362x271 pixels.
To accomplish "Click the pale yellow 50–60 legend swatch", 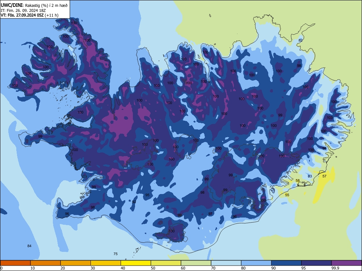I will pos(166,263).
